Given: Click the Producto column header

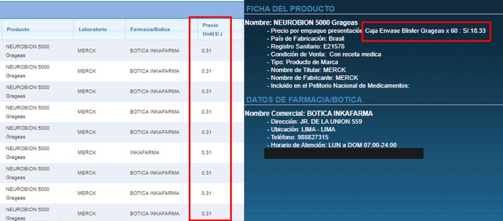Looking at the screenshot, I should (18, 29).
